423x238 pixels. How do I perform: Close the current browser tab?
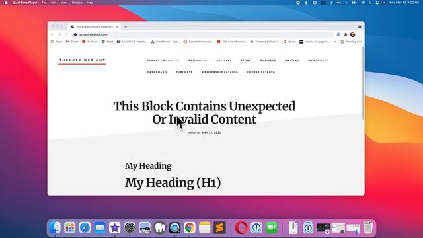click(117, 26)
